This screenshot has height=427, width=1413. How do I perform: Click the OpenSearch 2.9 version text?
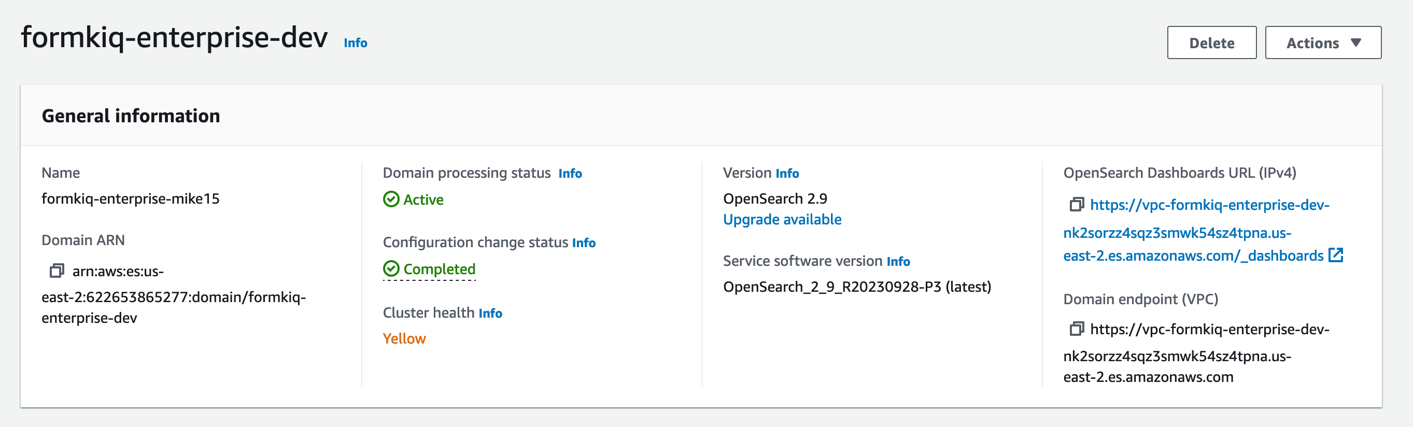(x=775, y=198)
